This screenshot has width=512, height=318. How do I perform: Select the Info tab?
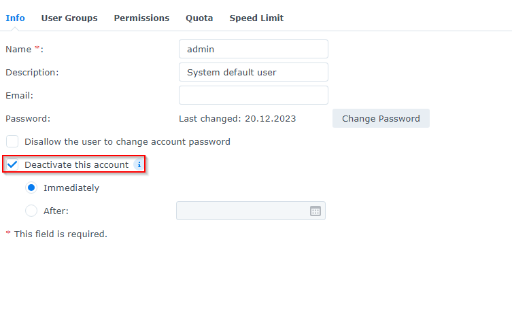coord(15,18)
